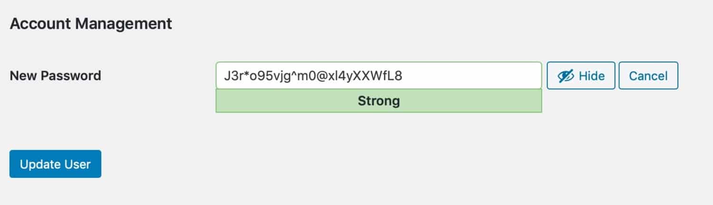Place cursor in the generated password text

314,75
